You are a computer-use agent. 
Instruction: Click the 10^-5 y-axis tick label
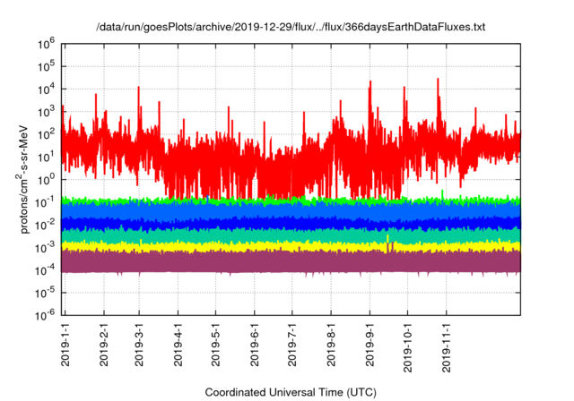[x=45, y=293]
